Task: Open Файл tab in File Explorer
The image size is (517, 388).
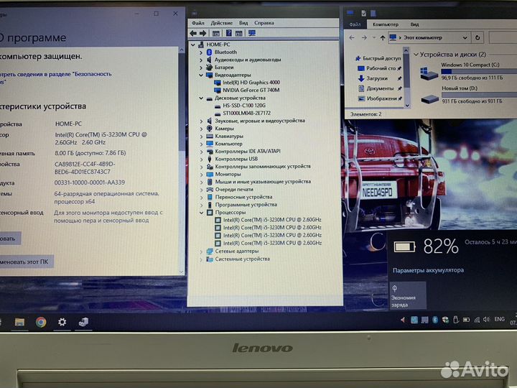Action: [x=355, y=24]
